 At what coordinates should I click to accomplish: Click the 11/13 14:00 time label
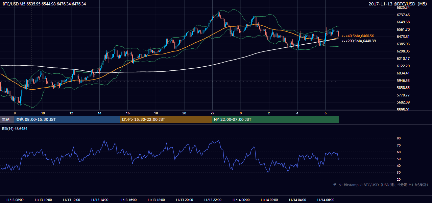(99, 200)
